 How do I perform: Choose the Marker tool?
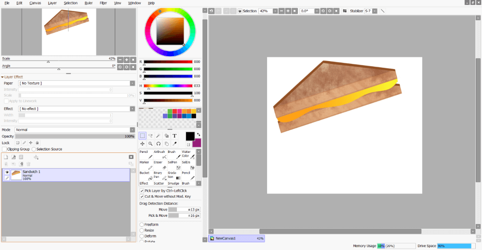point(146,165)
